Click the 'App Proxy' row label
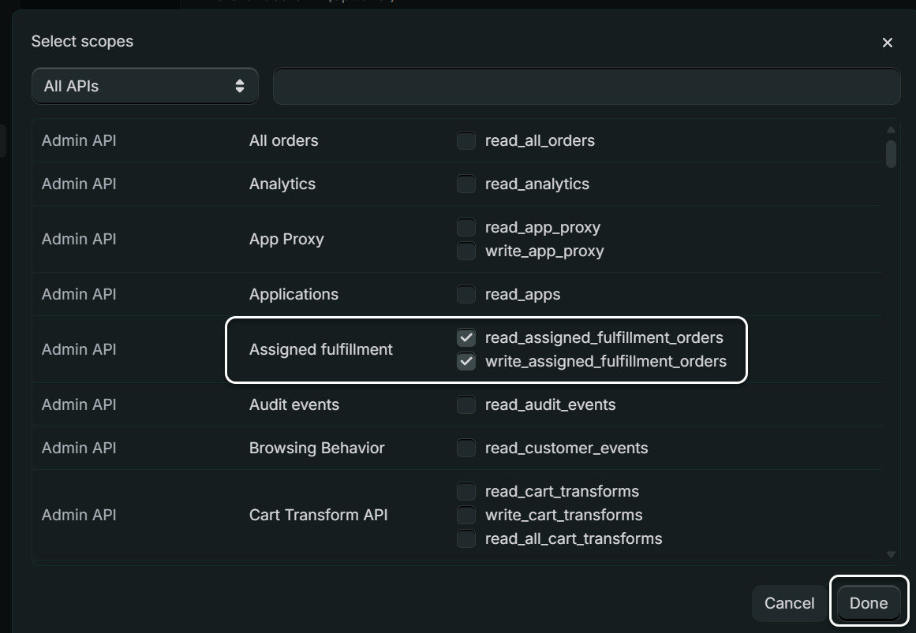916x633 pixels. 286,239
